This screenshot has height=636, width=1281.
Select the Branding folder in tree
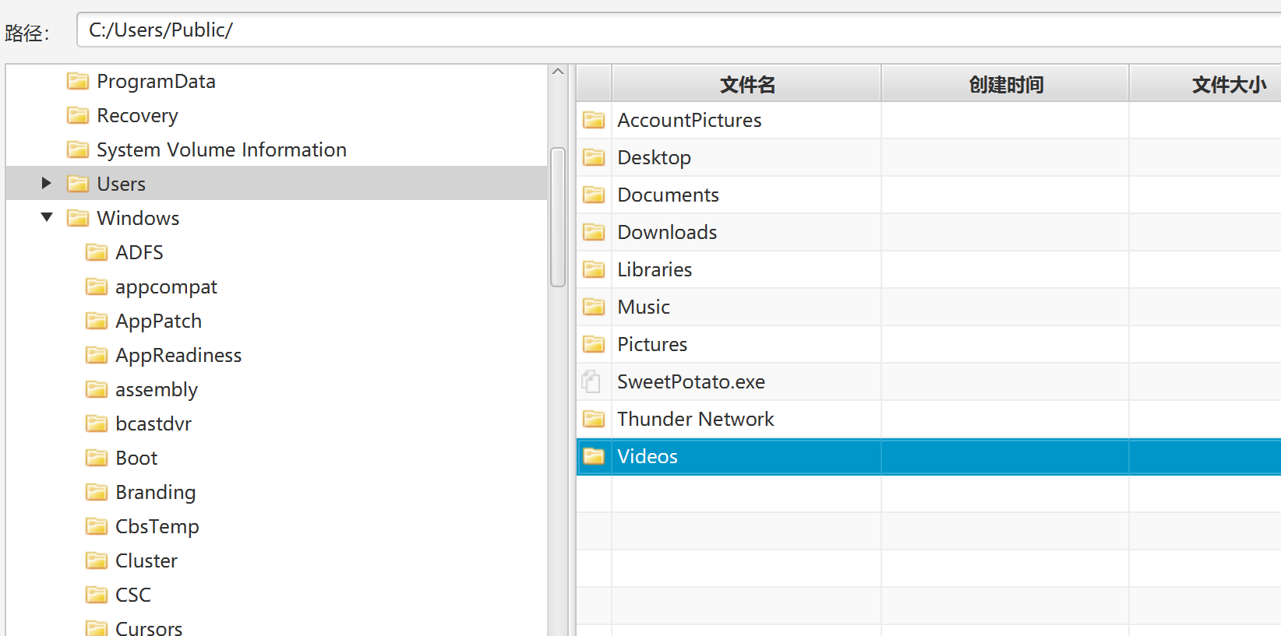(155, 492)
